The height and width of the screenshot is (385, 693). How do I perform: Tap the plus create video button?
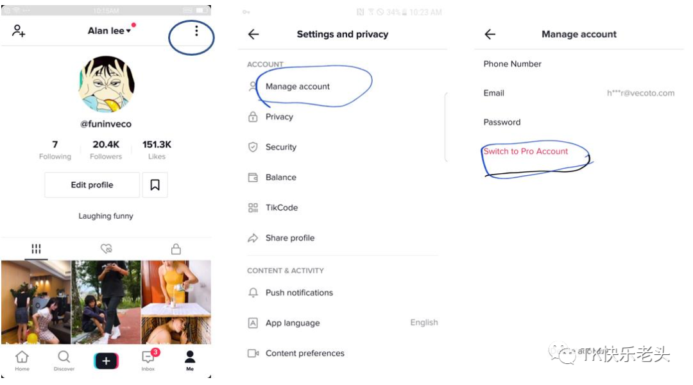click(x=106, y=361)
